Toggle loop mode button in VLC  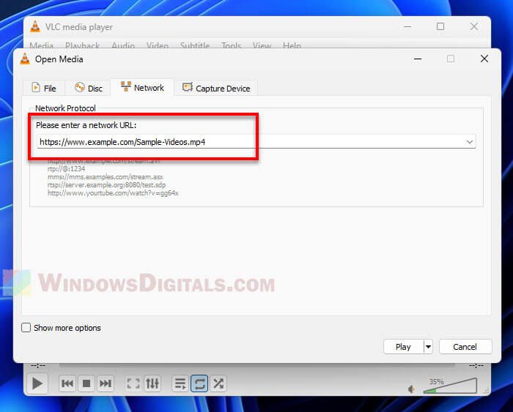[199, 383]
